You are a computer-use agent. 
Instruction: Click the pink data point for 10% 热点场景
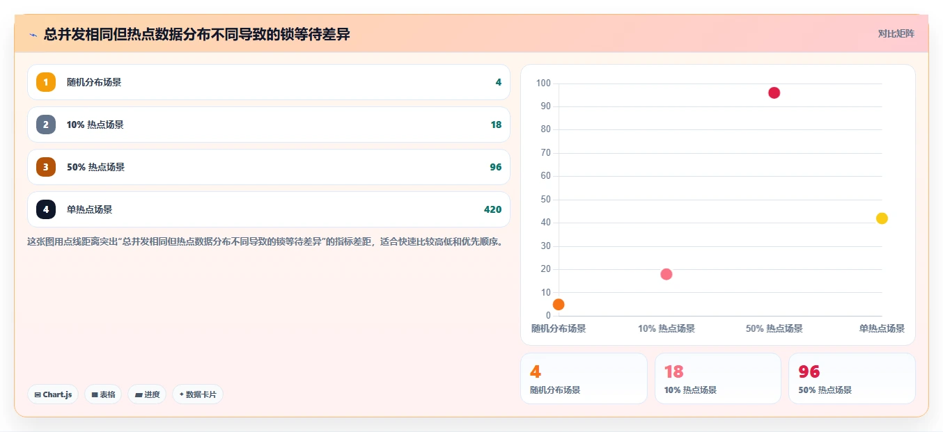pyautogui.click(x=666, y=274)
